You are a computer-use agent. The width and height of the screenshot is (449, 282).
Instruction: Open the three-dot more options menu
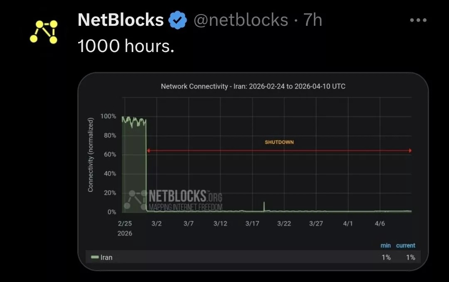(x=418, y=20)
